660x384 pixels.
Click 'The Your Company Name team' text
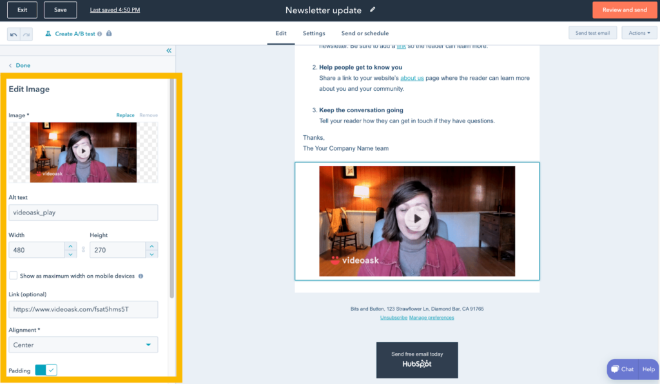[x=345, y=148]
